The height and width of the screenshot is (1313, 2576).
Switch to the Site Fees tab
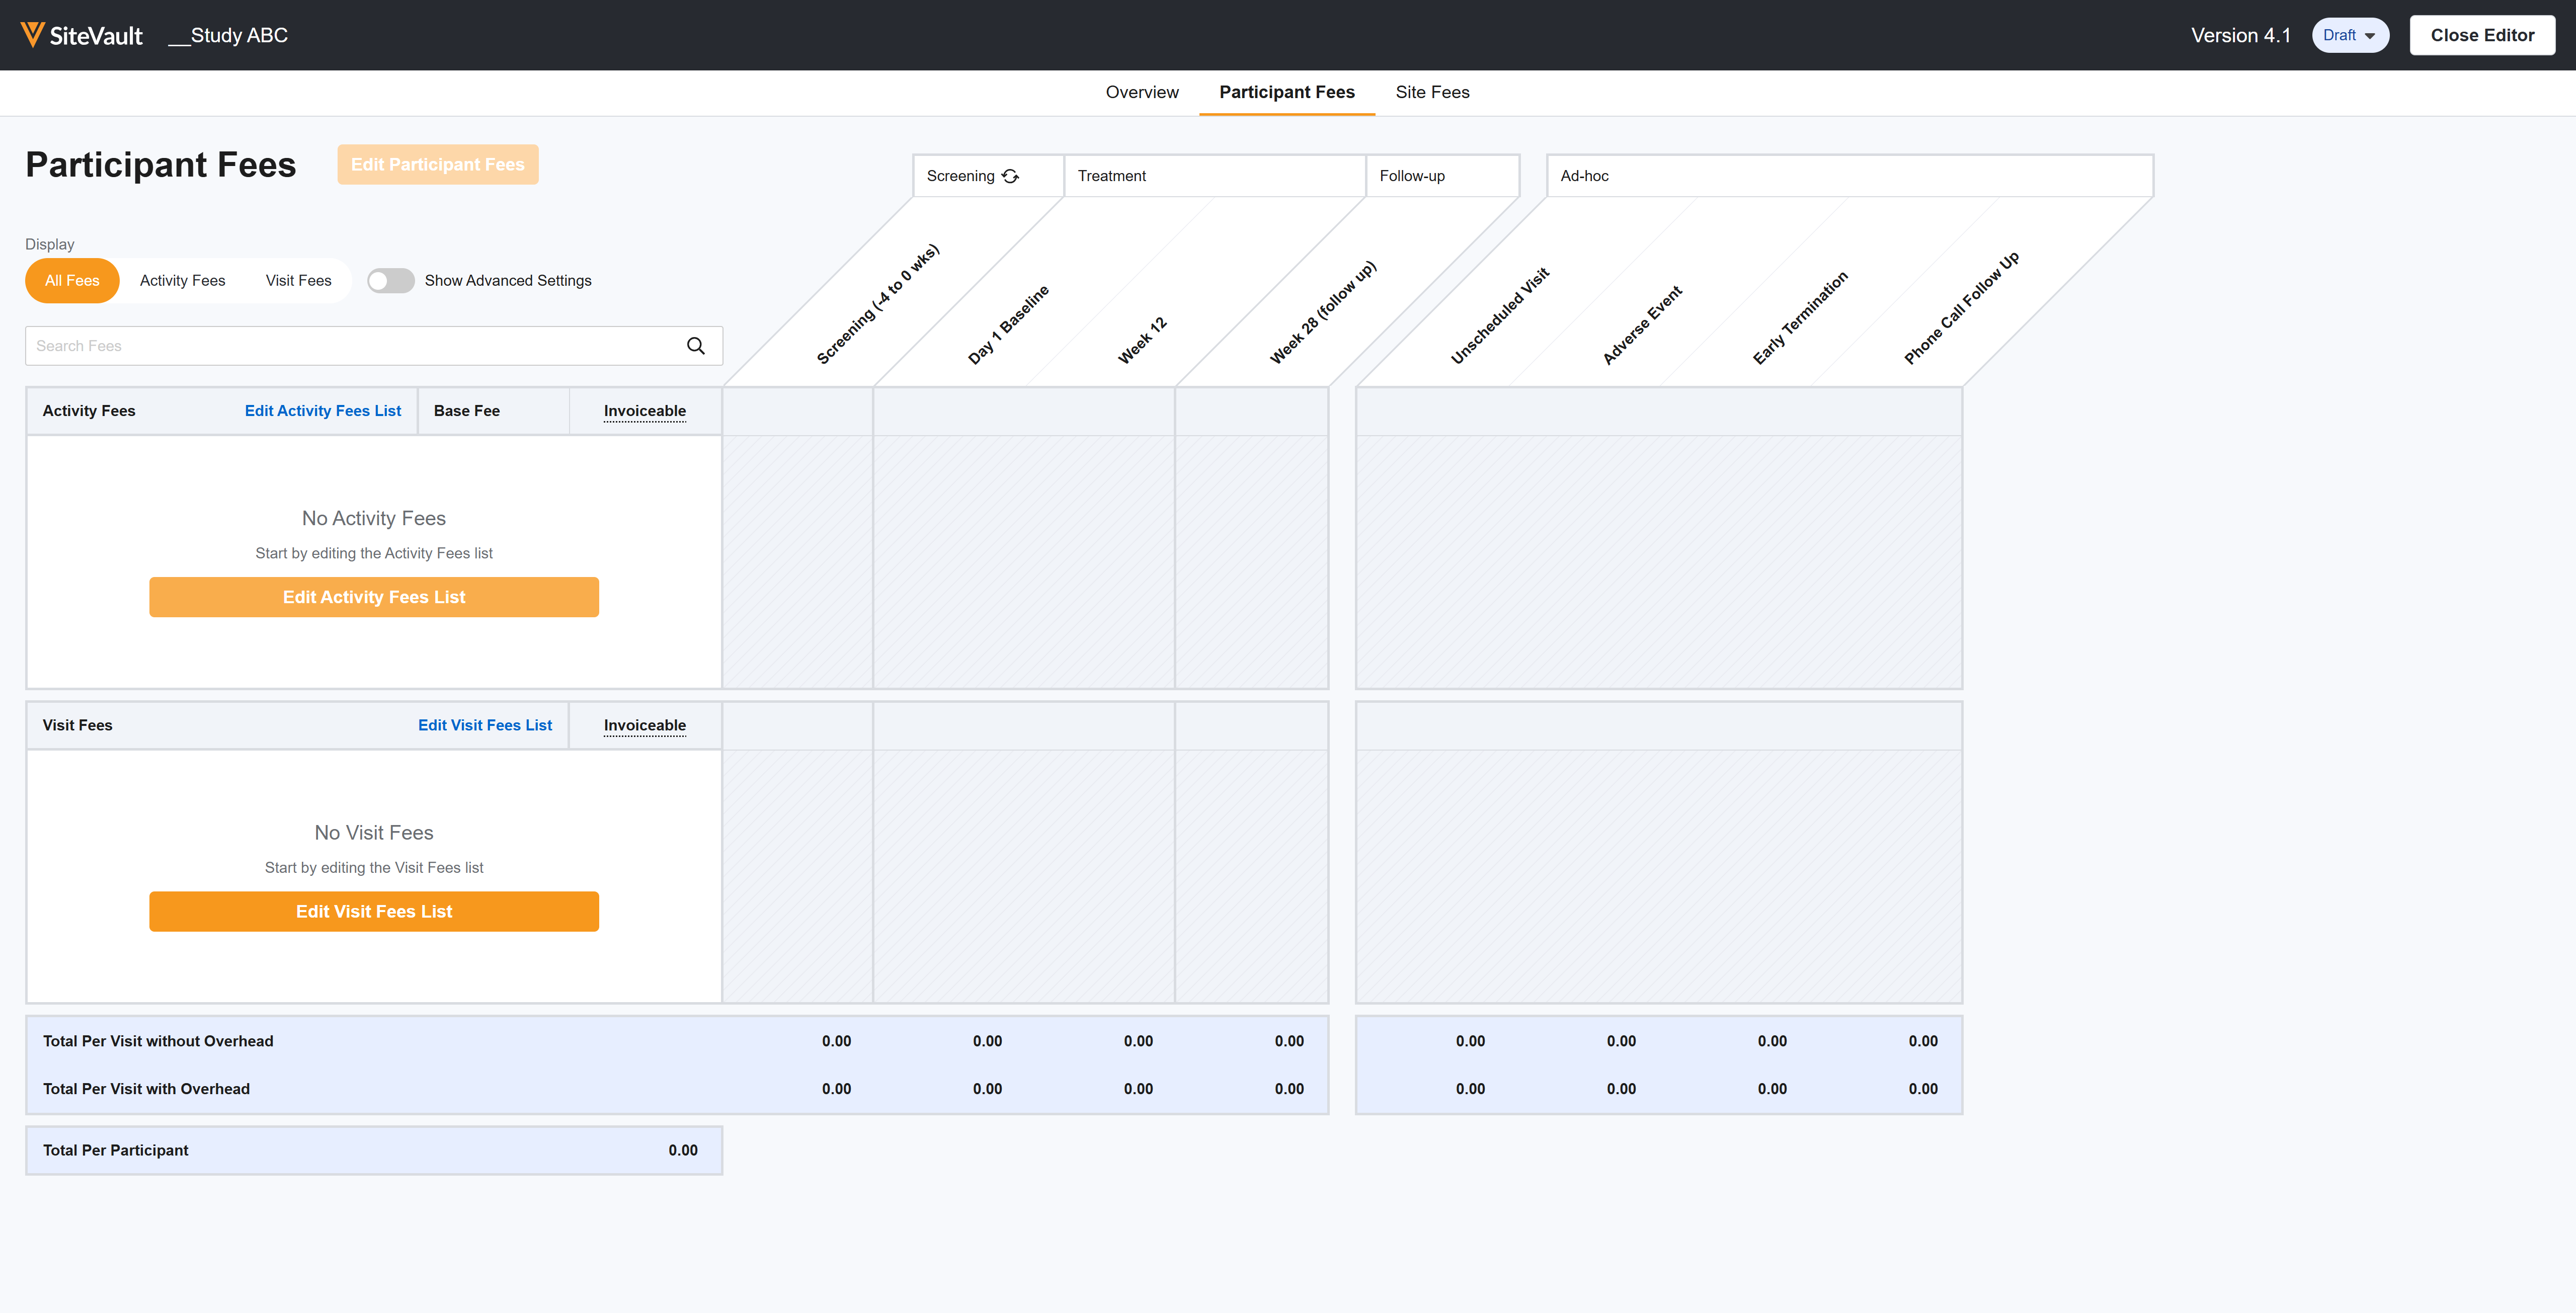(1432, 92)
